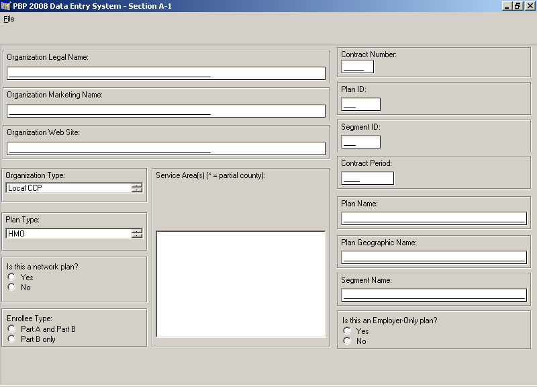Screen dimensions: 537x387
Task: Focus the Segment ID input box
Action: coord(360,142)
